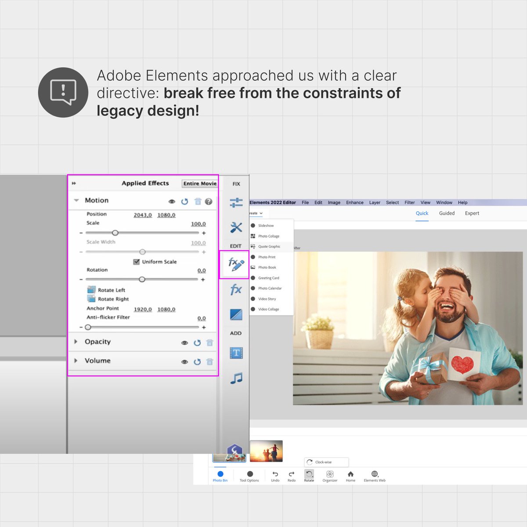The width and height of the screenshot is (527, 527).
Task: Reset the Volume effect
Action: pyautogui.click(x=197, y=361)
